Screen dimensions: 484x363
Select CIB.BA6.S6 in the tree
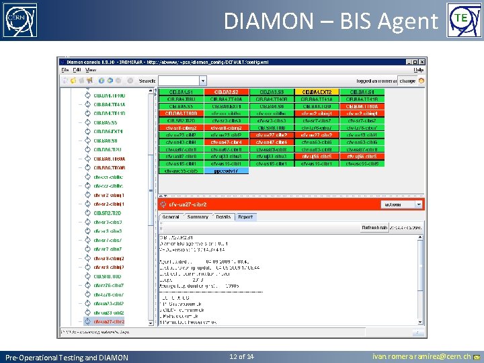click(x=106, y=140)
